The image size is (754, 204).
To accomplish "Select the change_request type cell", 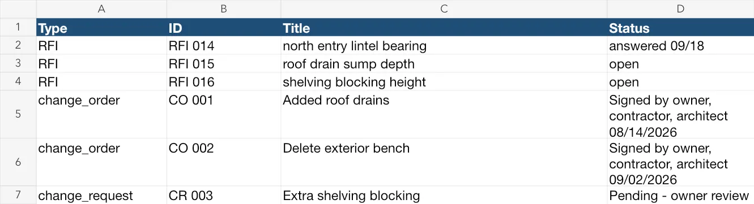I will (101, 195).
